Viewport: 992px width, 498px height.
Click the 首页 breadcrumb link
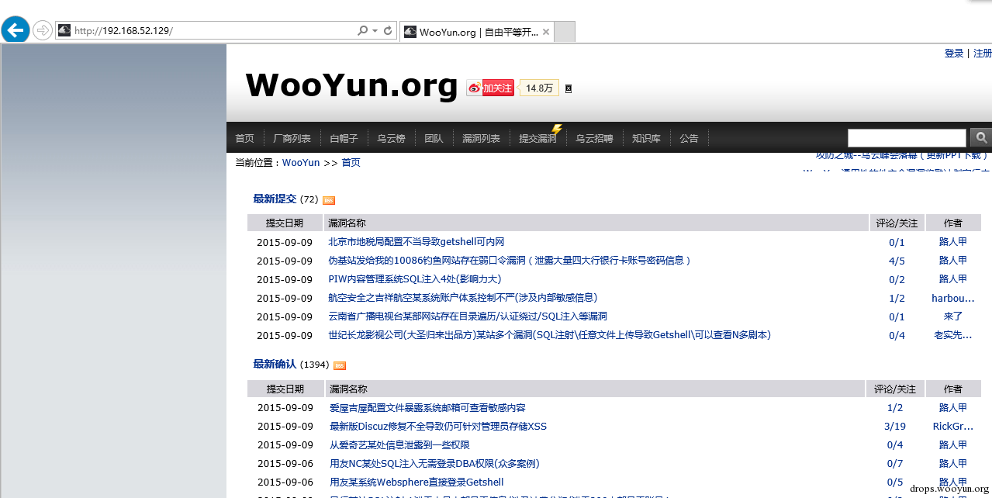[351, 162]
